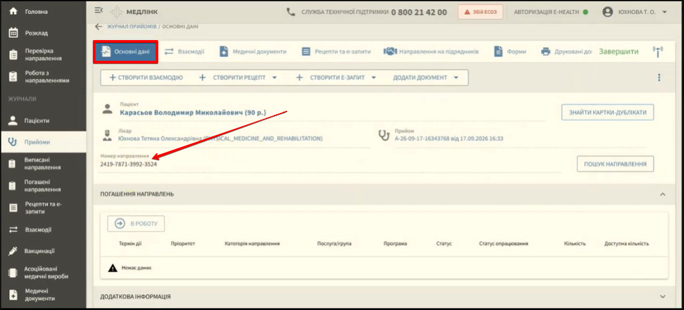
Task: Open Рецепти та е-запити tab
Action: pyautogui.click(x=337, y=51)
